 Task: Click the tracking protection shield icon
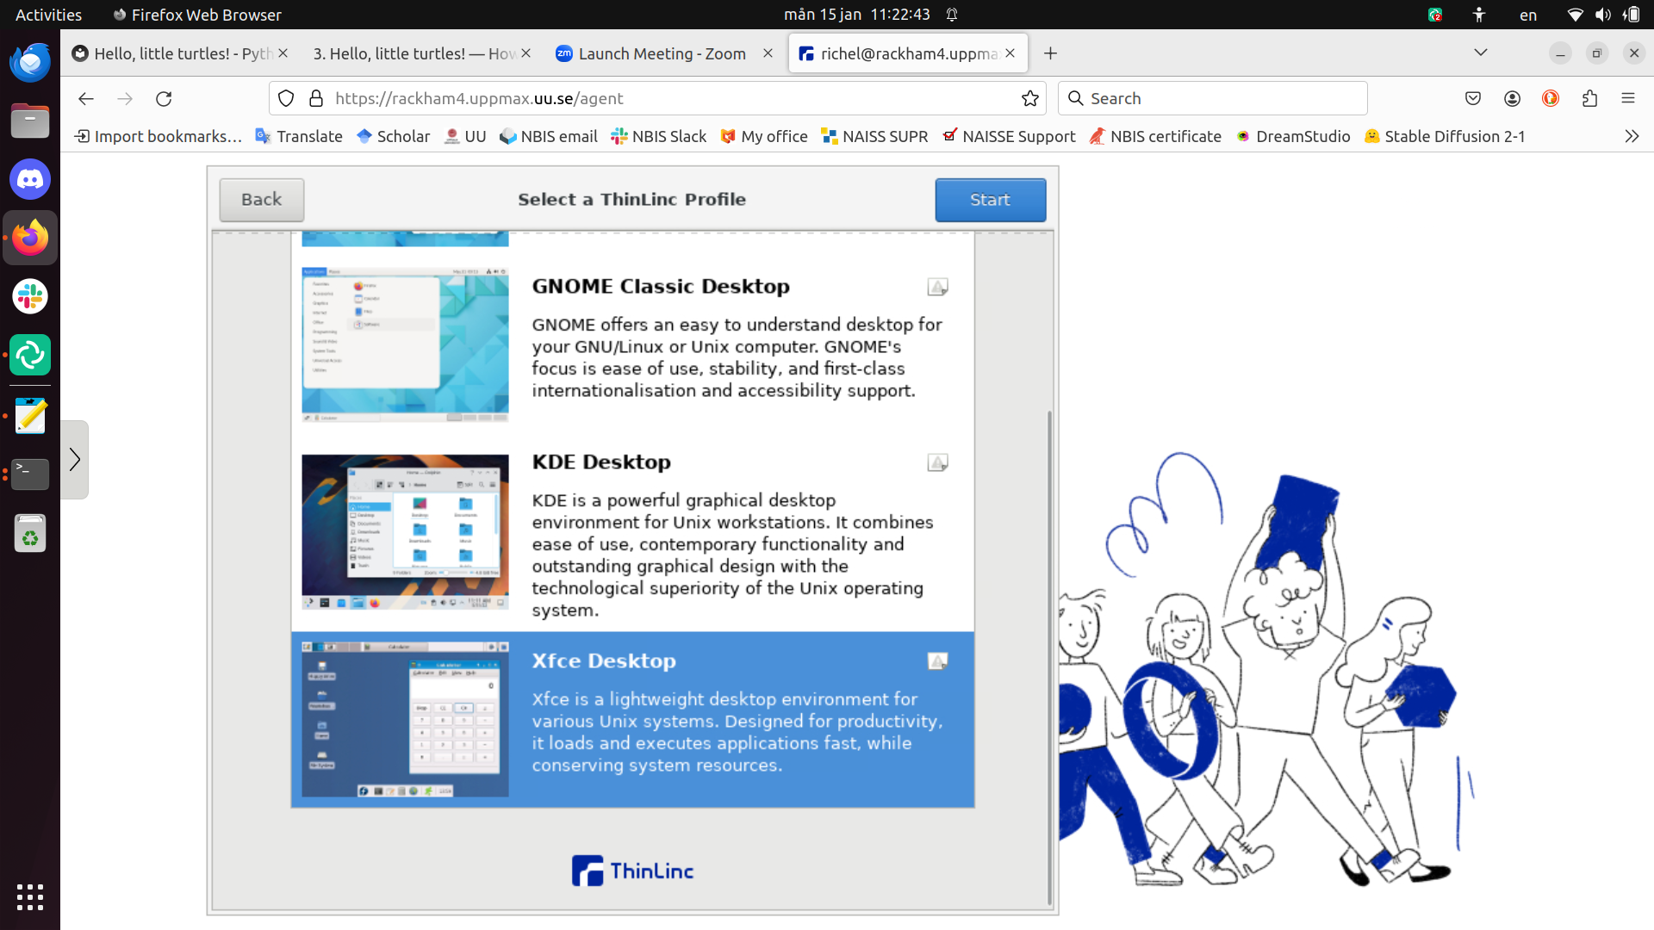coord(286,98)
